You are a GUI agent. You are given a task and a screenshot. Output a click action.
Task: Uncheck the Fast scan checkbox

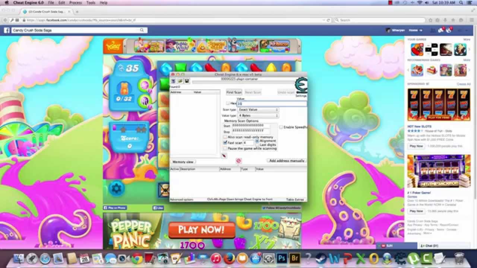(x=225, y=143)
